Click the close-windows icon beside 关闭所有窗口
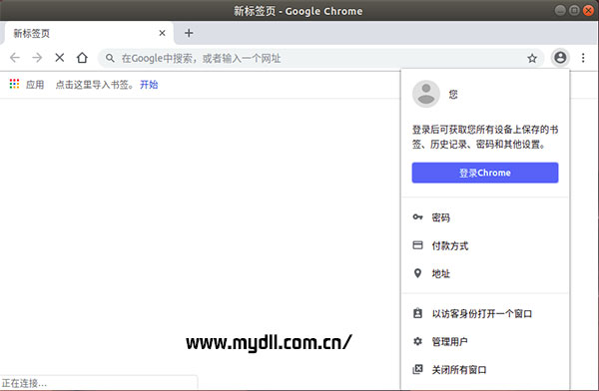 (x=417, y=369)
